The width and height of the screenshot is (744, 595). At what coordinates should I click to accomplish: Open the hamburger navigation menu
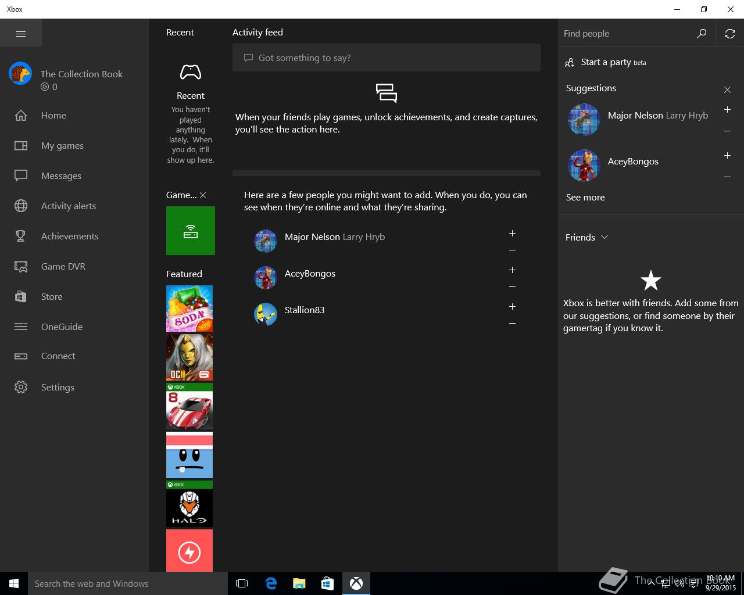point(21,34)
